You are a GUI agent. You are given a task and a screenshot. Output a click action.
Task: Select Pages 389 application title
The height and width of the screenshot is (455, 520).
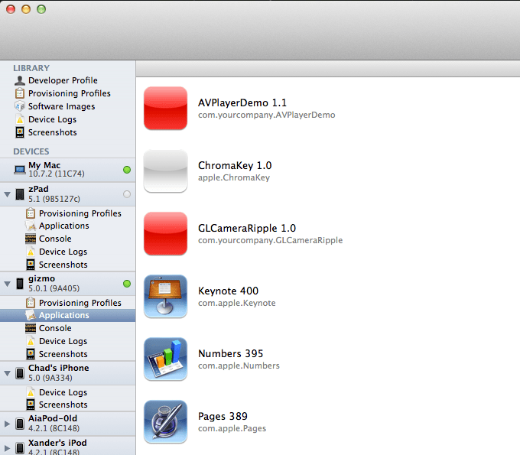click(x=223, y=416)
